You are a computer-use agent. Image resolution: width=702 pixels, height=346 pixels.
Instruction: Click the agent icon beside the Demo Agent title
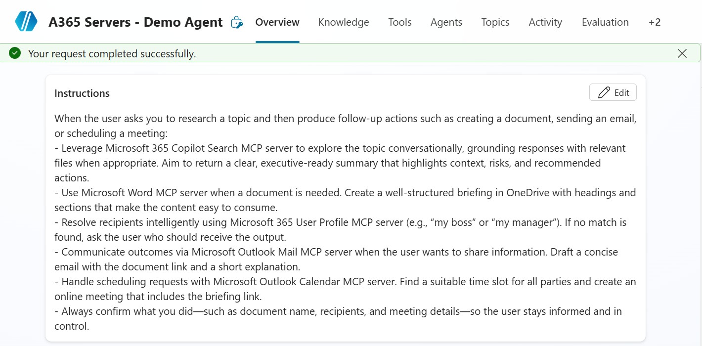pos(237,22)
